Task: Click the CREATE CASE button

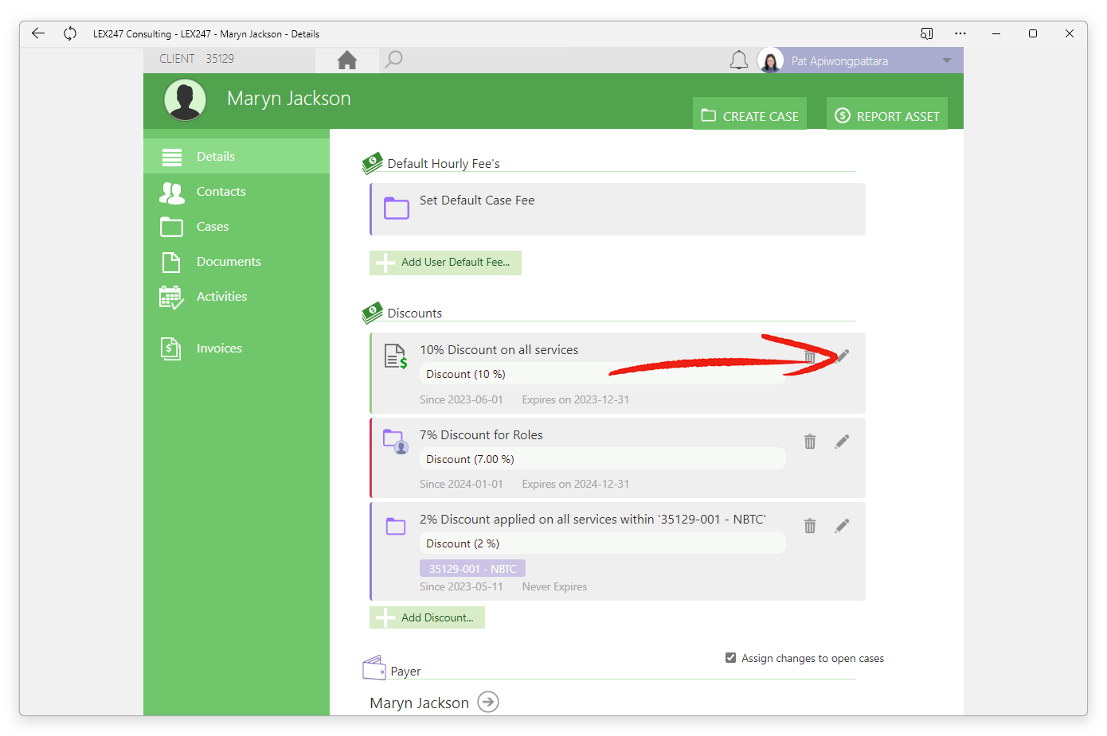Action: click(749, 113)
